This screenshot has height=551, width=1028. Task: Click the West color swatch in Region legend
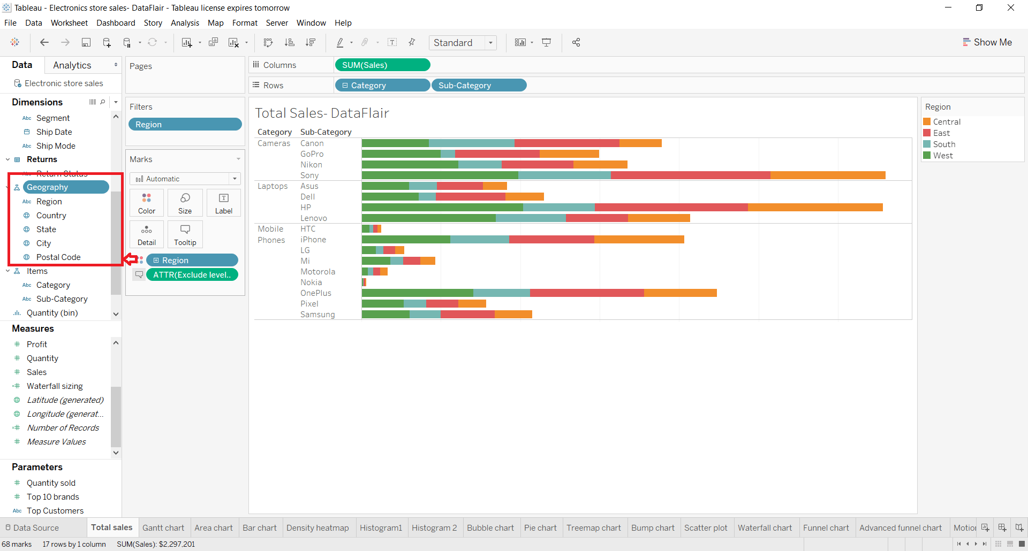[928, 155]
